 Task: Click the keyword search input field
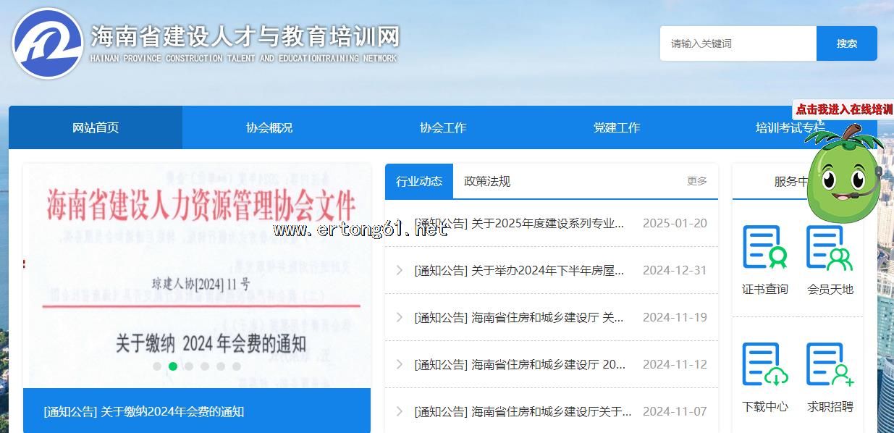738,43
